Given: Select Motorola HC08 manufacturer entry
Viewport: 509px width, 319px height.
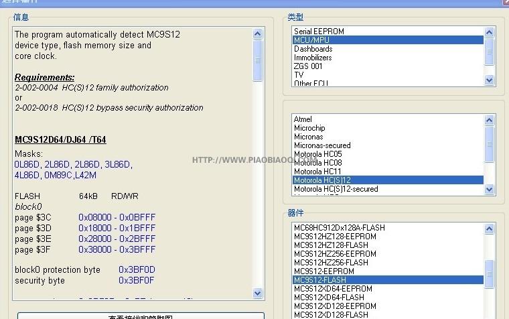Looking at the screenshot, I should tap(317, 163).
